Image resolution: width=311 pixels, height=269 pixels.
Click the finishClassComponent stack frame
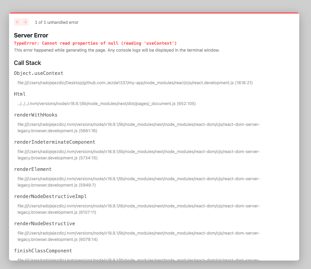[43, 251]
